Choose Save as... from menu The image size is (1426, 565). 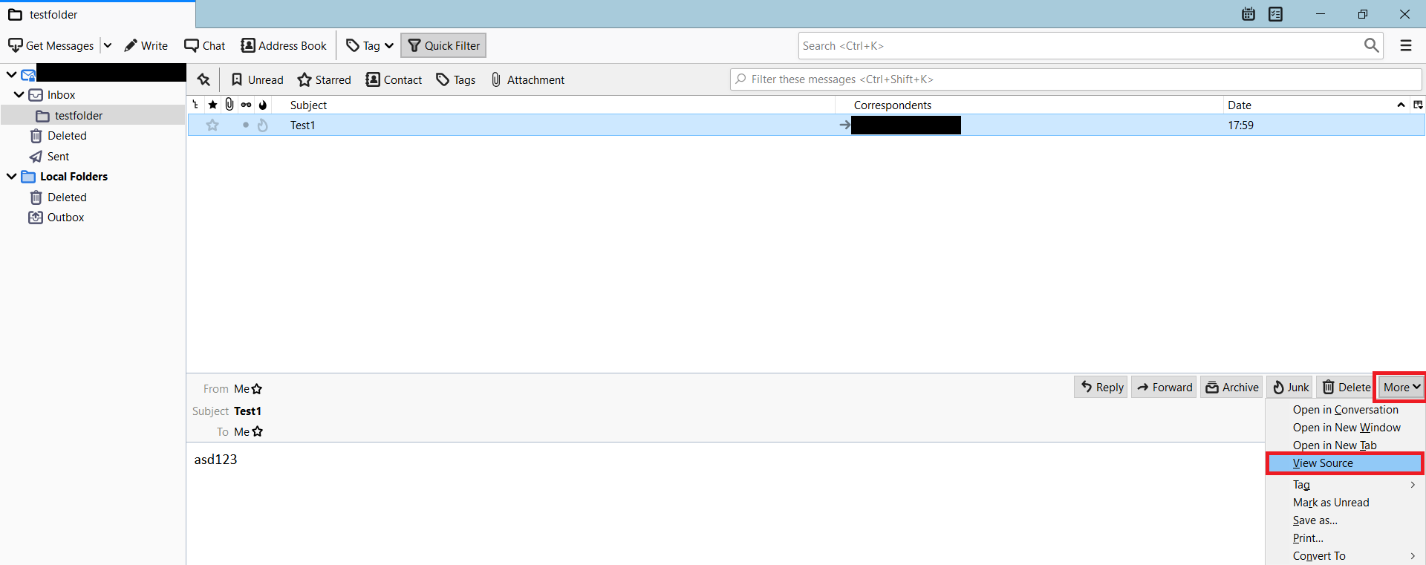click(1345, 520)
